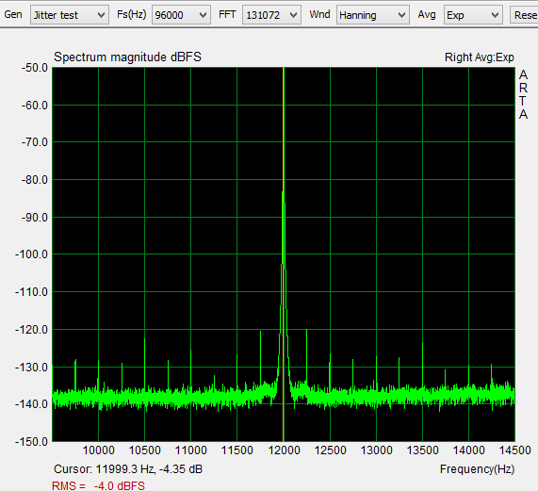
Task: Click the -100.0 label on the magnitude axis
Action: (x=32, y=254)
